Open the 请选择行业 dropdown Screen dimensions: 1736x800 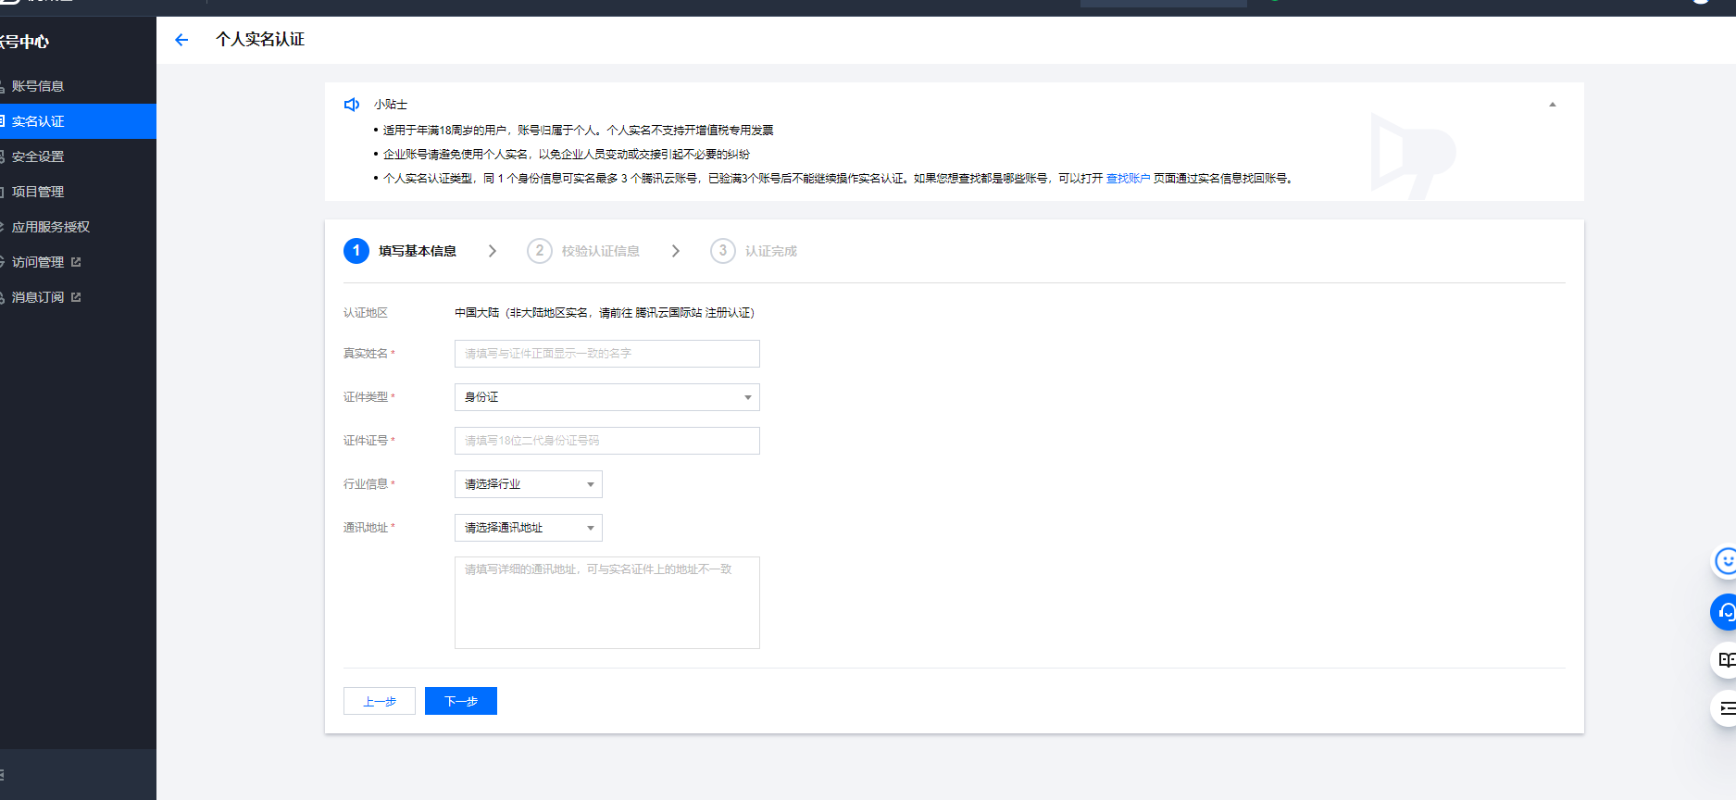(x=529, y=484)
